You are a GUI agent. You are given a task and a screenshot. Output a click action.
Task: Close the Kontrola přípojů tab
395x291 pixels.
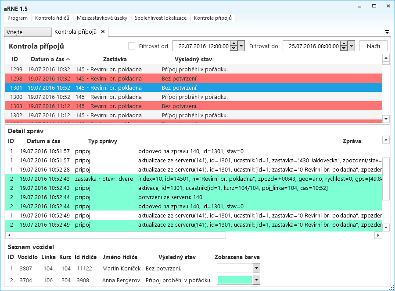tap(103, 32)
